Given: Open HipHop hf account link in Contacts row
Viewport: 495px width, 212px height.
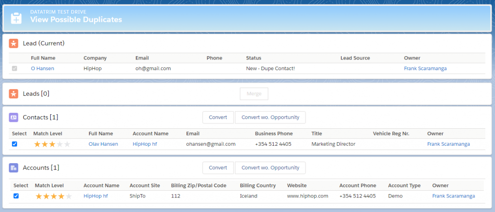Looking at the screenshot, I should pos(145,144).
